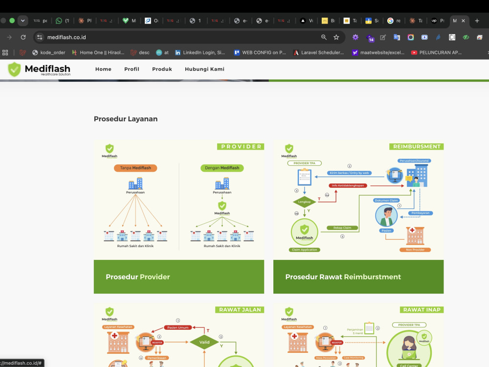Switch to the green heart Mediflash tab
The image size is (489, 367).
129,21
